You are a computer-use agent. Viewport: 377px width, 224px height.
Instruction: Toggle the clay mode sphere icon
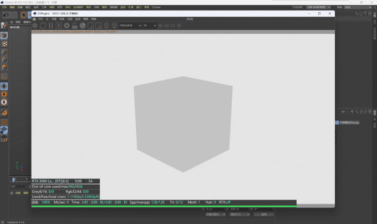83,26
